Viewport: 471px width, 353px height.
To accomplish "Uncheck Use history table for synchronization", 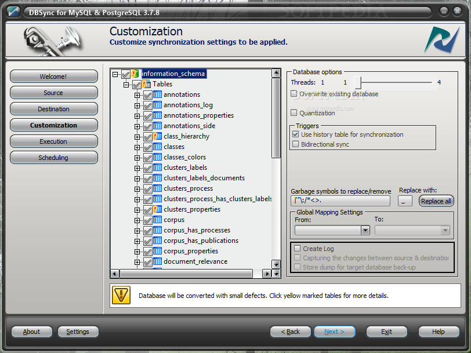I will (x=296, y=134).
